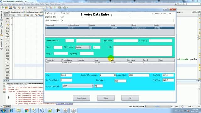Click the red Stop icon in Output panel
This screenshot has width=201, height=113.
[x=4, y=89]
